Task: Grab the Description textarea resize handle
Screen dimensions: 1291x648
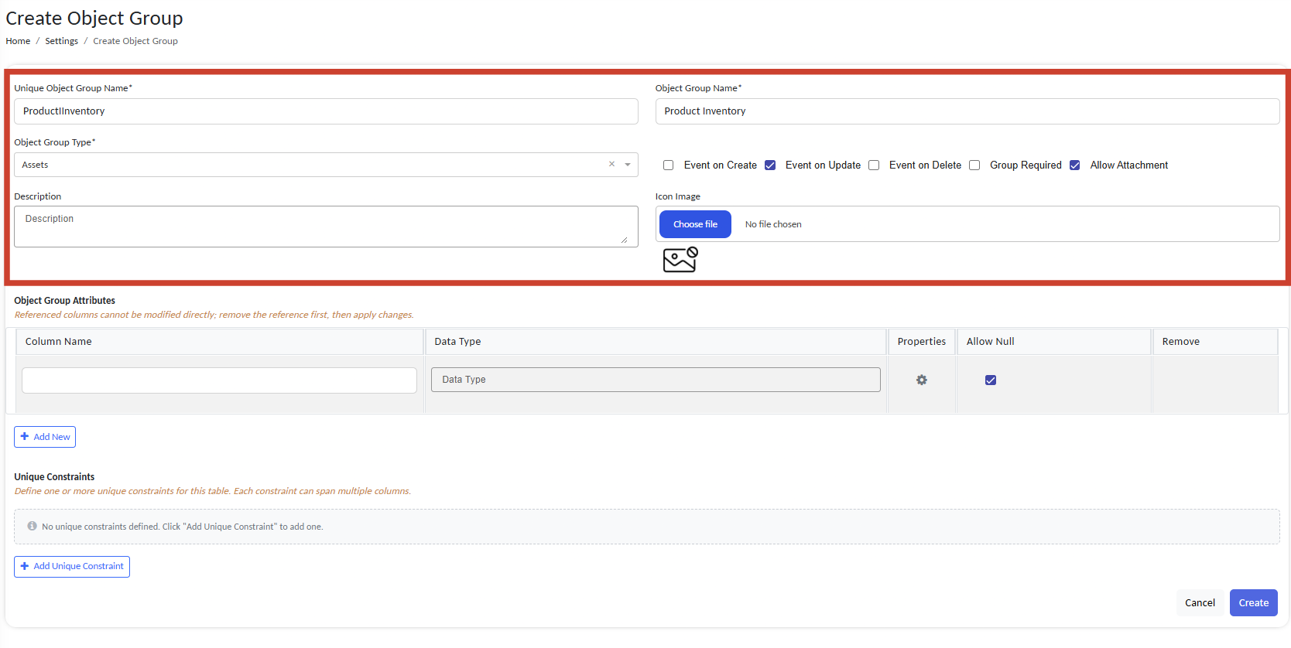Action: (x=624, y=240)
